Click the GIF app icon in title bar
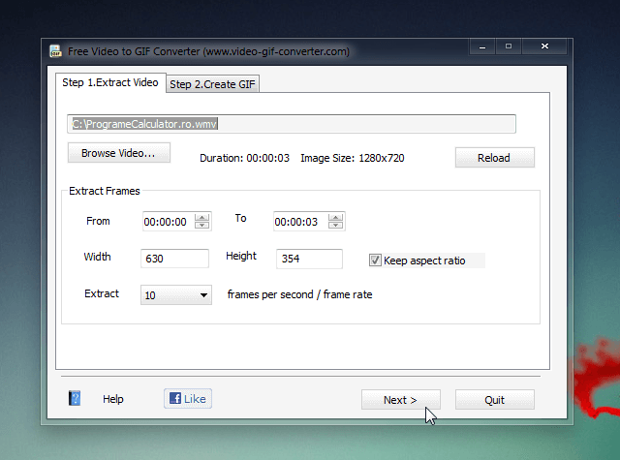Image resolution: width=620 pixels, height=460 pixels. 57,50
